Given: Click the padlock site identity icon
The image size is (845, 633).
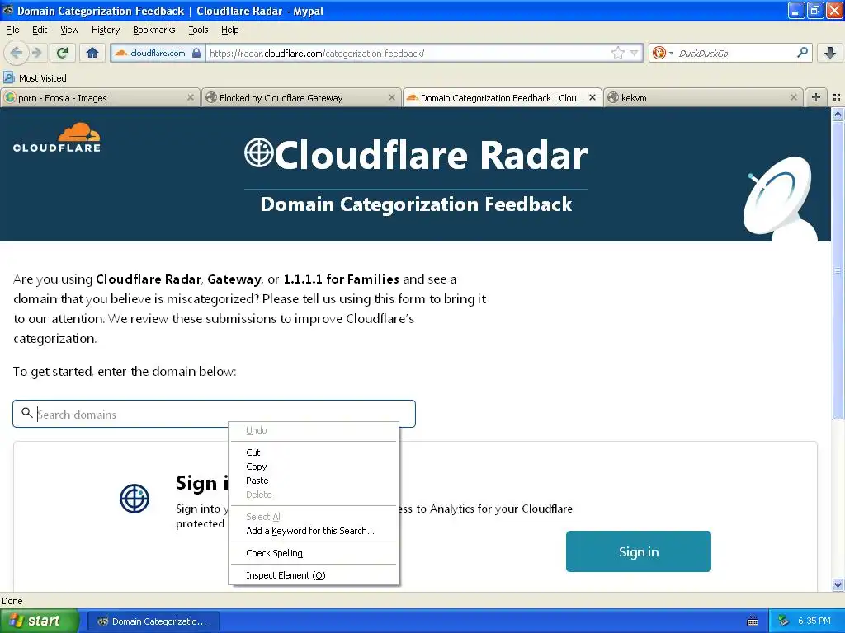Looking at the screenshot, I should click(x=196, y=53).
